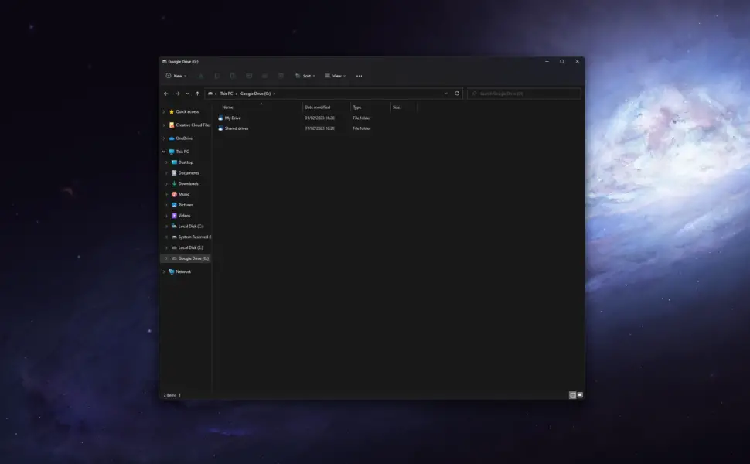This screenshot has height=464, width=750.
Task: Refresh the Google Drive folder
Action: pyautogui.click(x=457, y=94)
